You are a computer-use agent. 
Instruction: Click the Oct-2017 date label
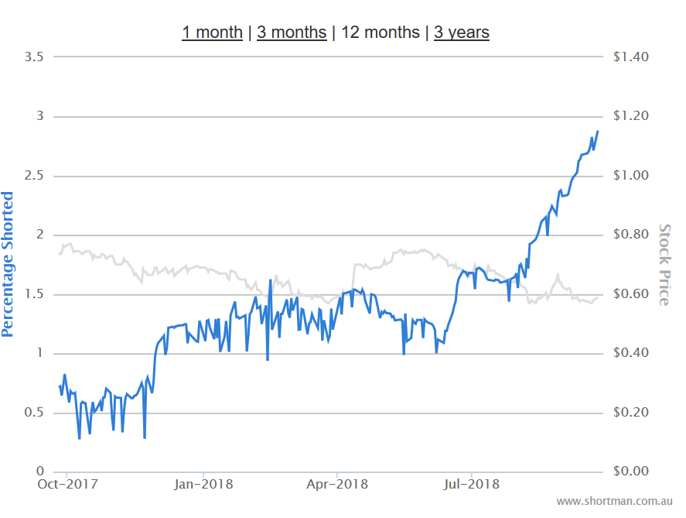coord(67,484)
